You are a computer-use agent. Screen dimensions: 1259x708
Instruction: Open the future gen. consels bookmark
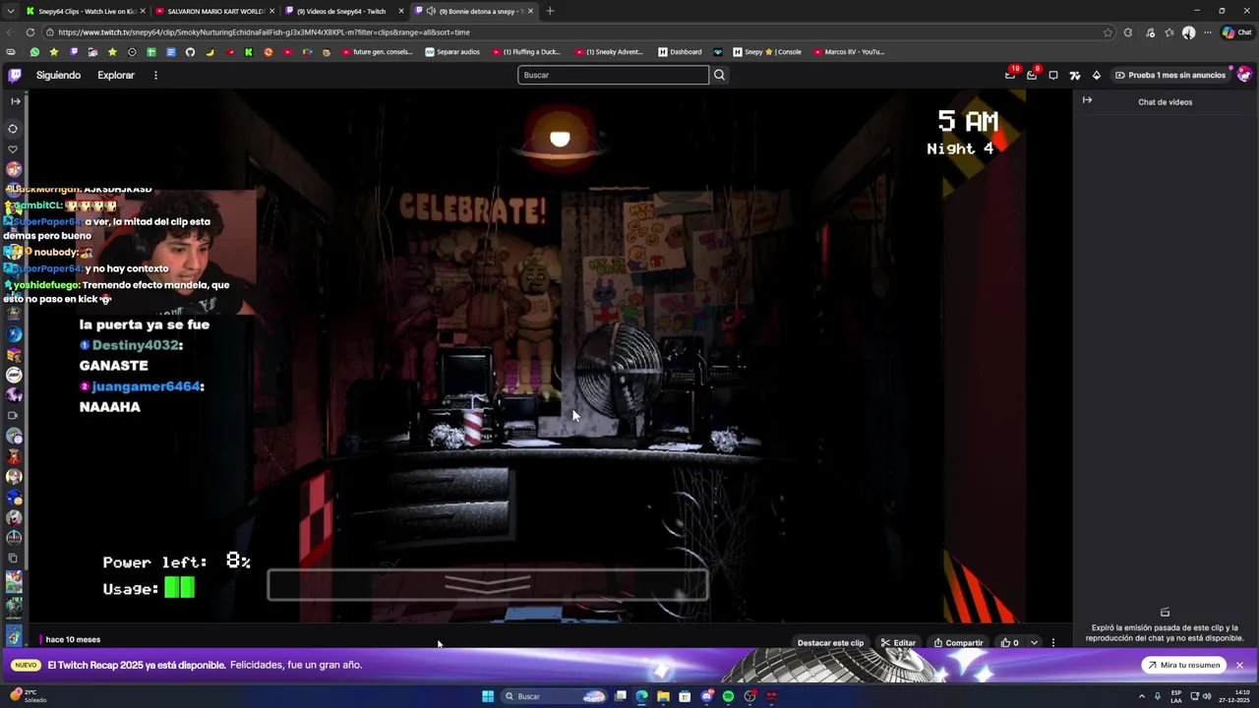377,52
